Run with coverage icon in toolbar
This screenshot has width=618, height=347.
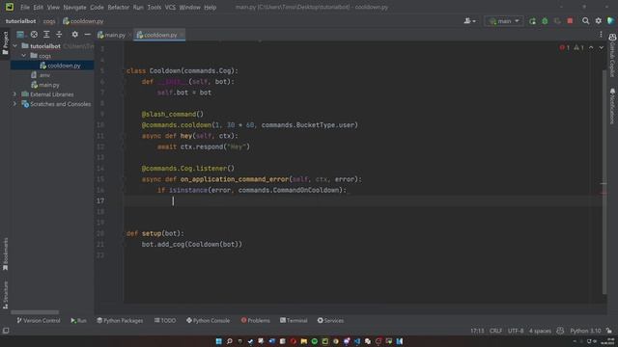pos(557,21)
